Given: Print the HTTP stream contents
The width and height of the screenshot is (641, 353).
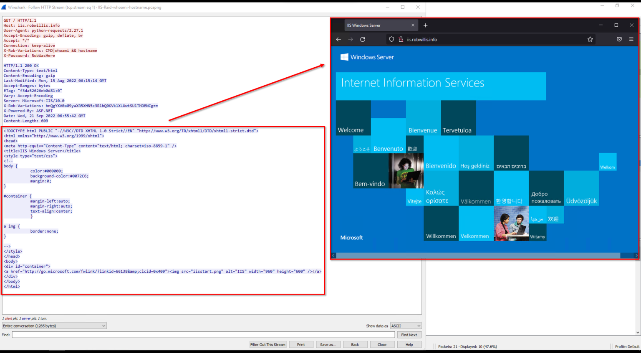Looking at the screenshot, I should (x=301, y=344).
